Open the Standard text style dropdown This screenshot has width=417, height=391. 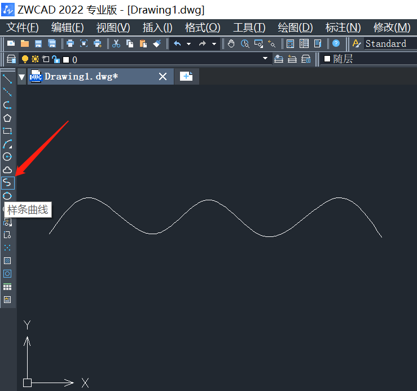(x=390, y=43)
